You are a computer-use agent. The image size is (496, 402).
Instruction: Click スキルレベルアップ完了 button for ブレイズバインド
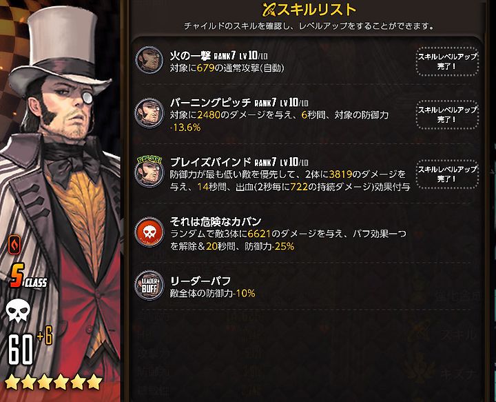pos(447,174)
